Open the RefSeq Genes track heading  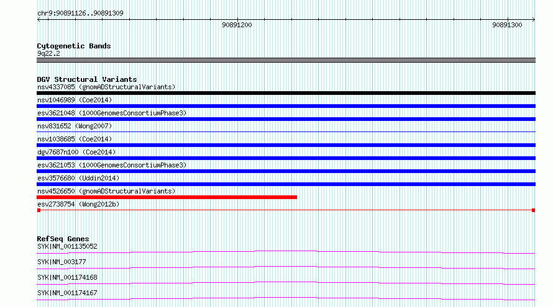pos(63,239)
